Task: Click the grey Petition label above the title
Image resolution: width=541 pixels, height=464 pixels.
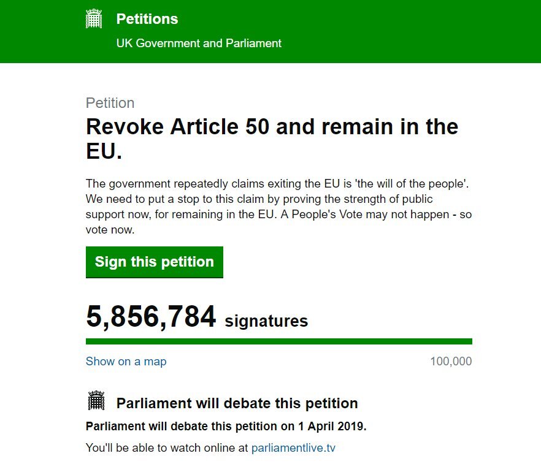Action: point(110,103)
